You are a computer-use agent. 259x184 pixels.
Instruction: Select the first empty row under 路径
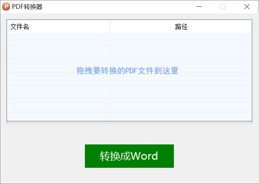181,39
